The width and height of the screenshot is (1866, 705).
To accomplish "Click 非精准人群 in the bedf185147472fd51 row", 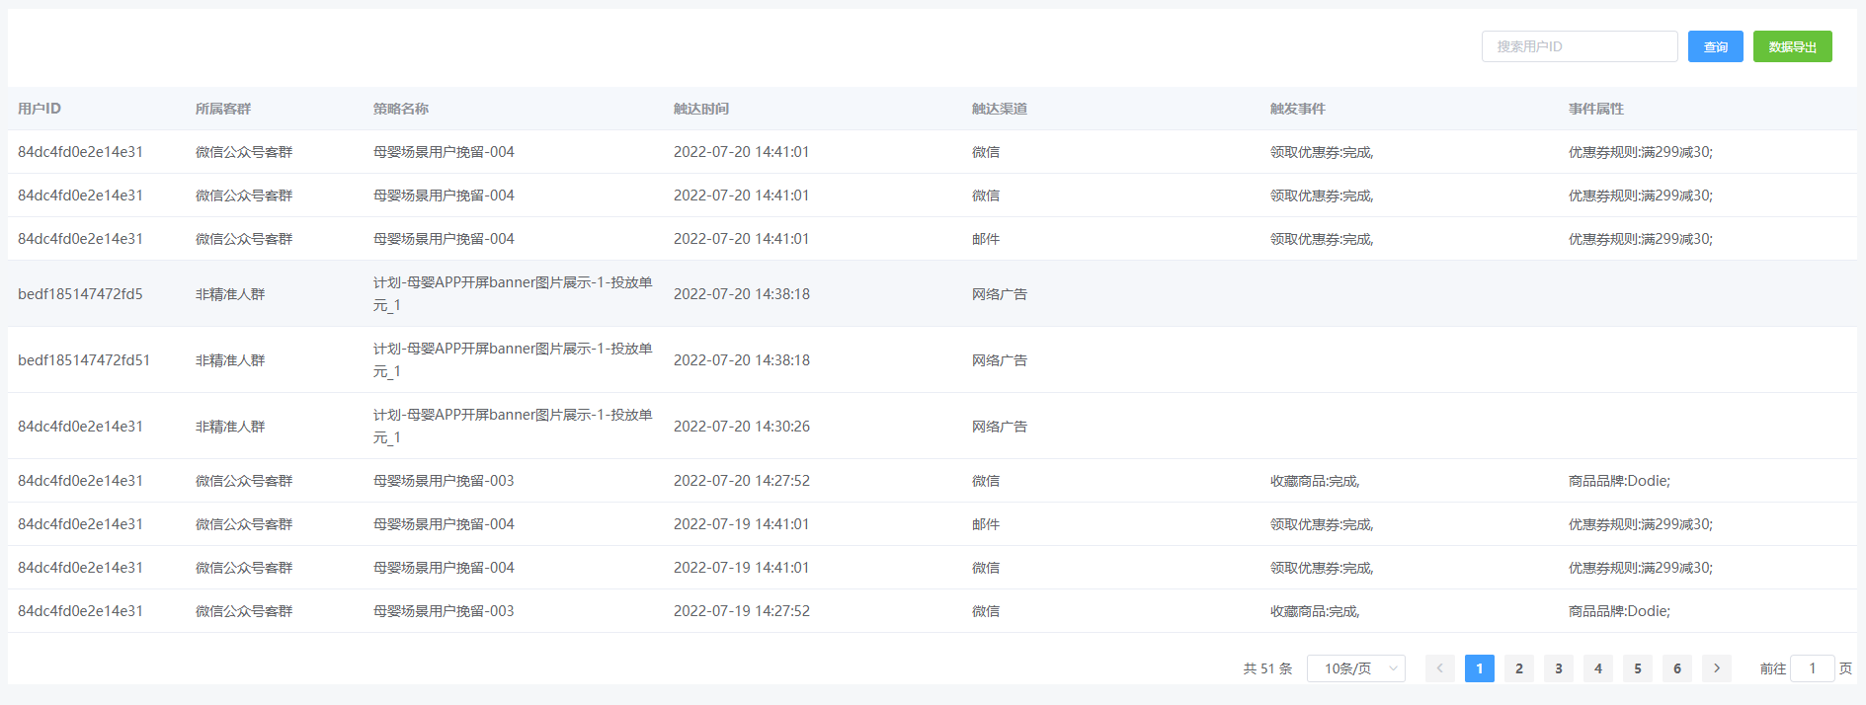I will pyautogui.click(x=230, y=360).
